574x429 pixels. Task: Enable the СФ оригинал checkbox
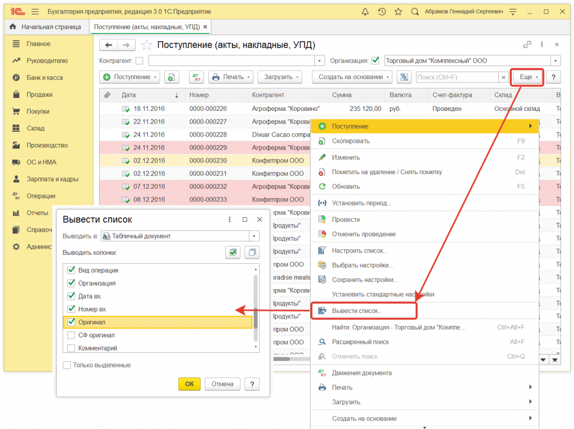point(71,335)
